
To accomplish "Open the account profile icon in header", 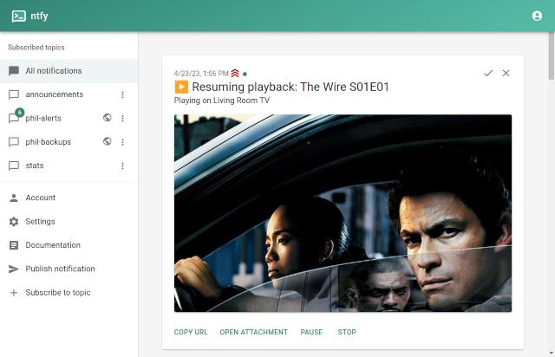I will point(537,16).
